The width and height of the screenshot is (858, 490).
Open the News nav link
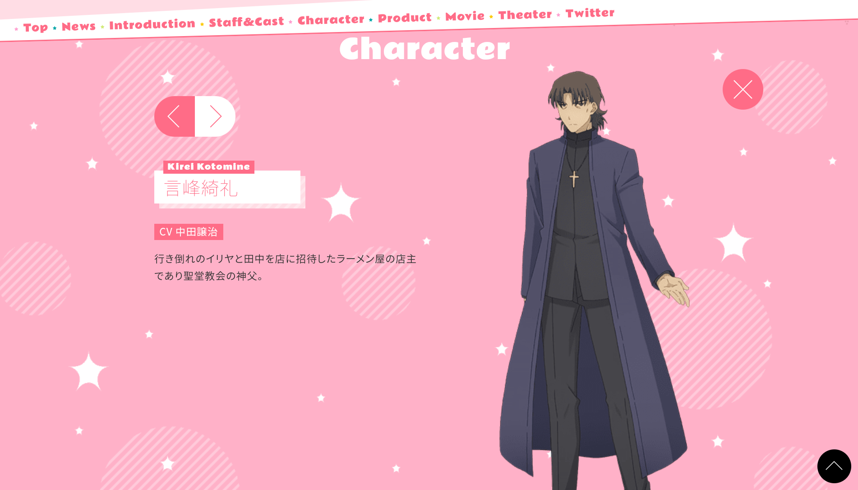click(x=78, y=26)
